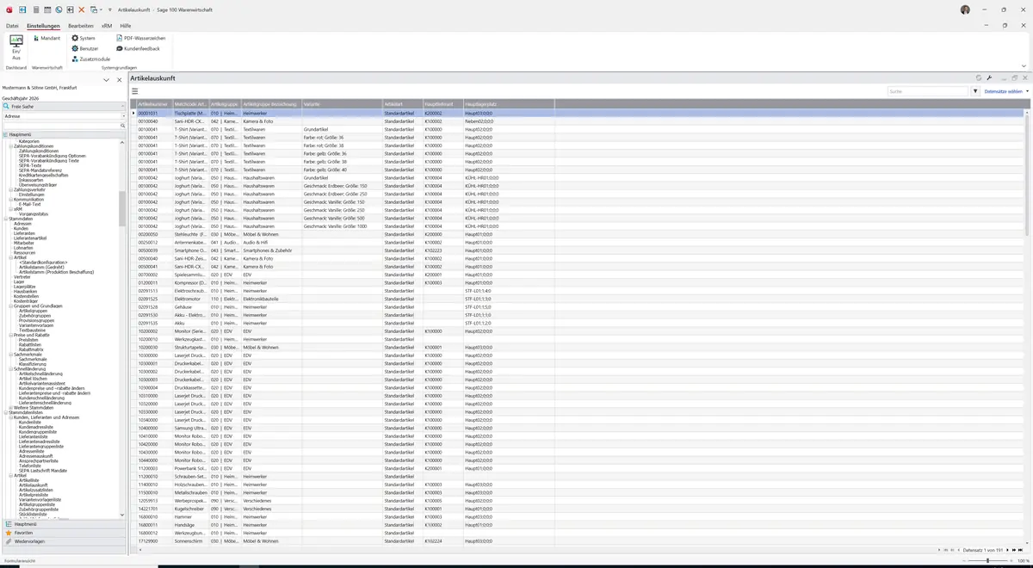Click the zoom slider in the status bar

[987, 561]
